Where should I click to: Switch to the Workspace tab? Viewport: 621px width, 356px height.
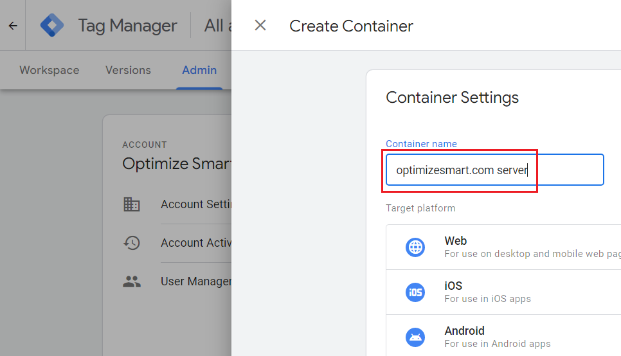point(50,70)
